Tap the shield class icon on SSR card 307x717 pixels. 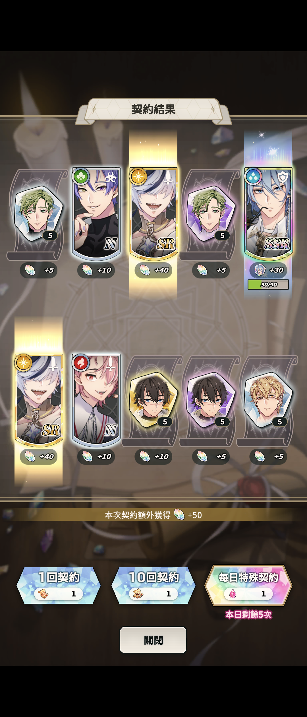tap(283, 178)
